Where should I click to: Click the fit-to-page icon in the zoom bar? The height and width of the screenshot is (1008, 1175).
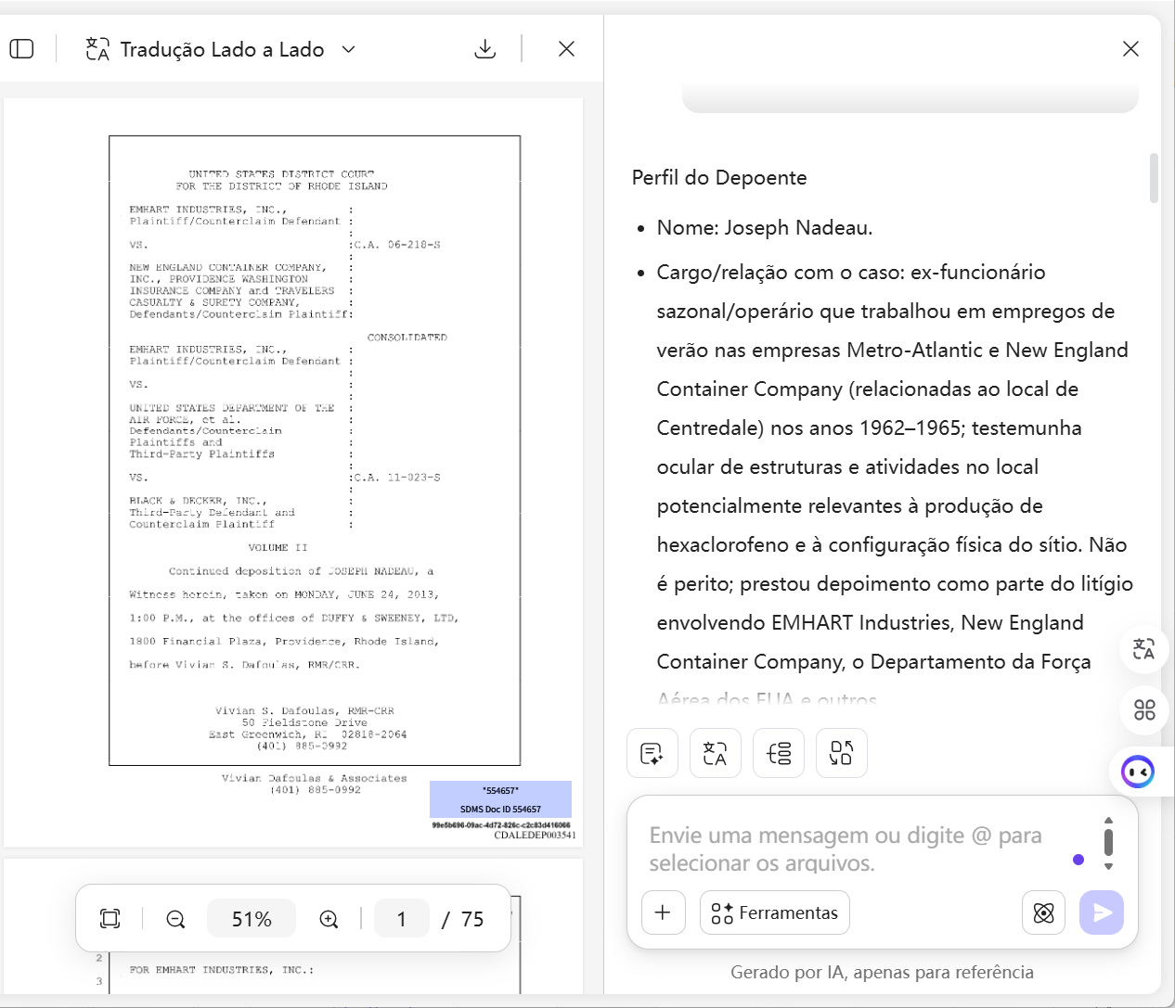pyautogui.click(x=110, y=919)
